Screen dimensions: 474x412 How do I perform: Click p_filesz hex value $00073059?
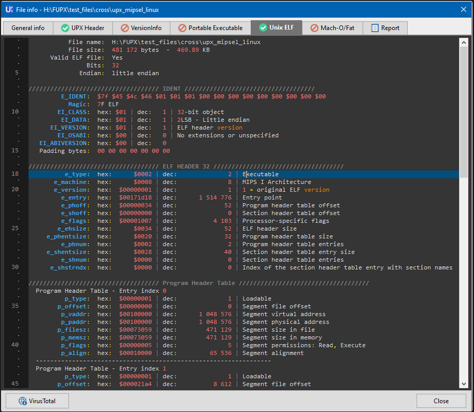(135, 330)
